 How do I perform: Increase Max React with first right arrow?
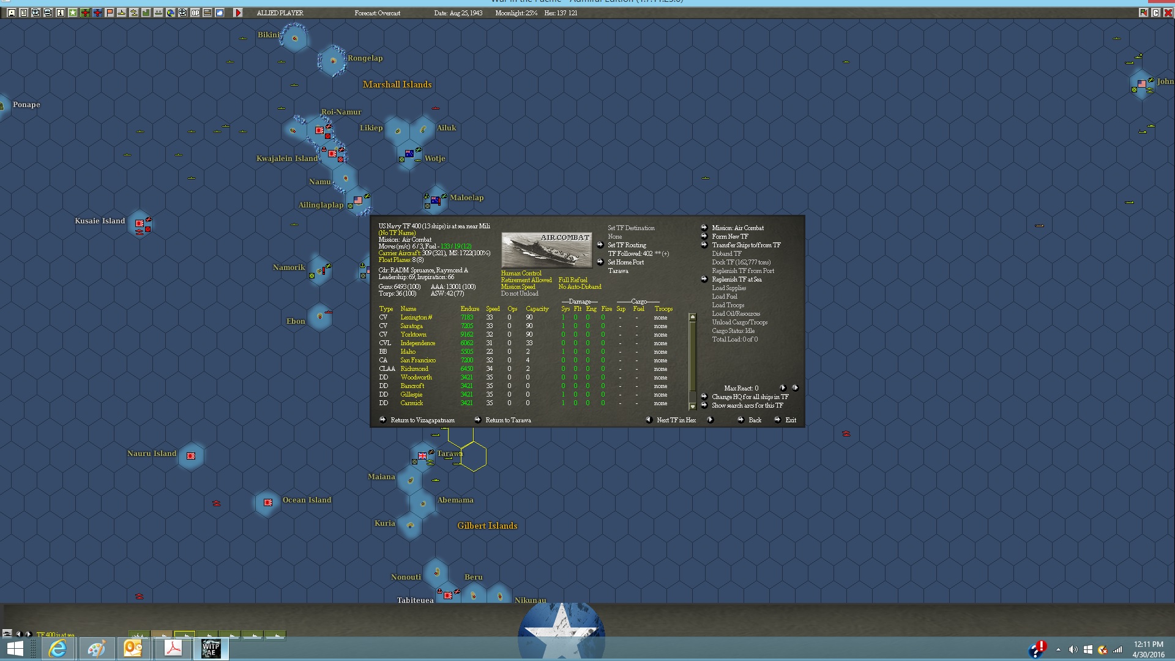pos(783,388)
